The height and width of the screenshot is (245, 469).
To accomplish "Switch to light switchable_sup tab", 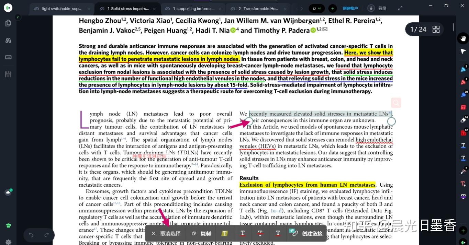I will click(x=62, y=9).
